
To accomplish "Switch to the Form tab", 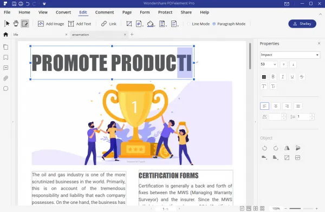I will click(x=145, y=12).
